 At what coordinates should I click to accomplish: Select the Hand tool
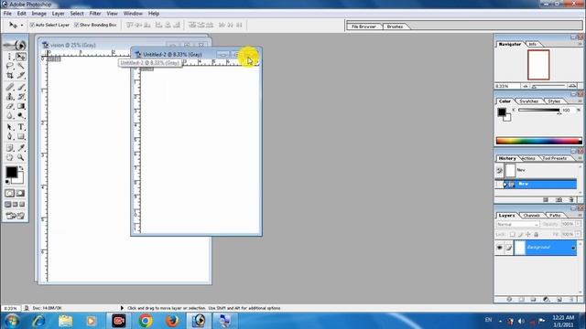tap(10, 157)
